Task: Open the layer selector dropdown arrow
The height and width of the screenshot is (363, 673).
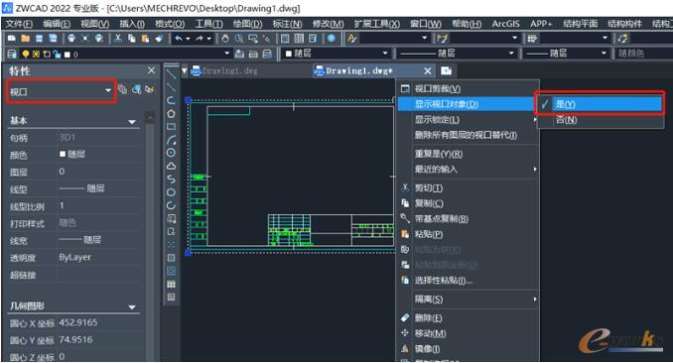Action: pos(227,54)
